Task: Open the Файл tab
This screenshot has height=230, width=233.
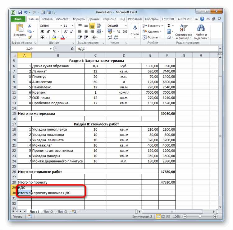Action: (18, 19)
